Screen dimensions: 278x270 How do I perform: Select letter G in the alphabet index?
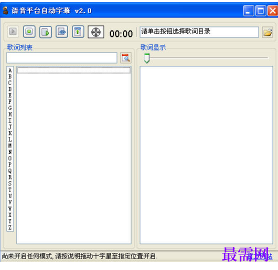click(10, 108)
